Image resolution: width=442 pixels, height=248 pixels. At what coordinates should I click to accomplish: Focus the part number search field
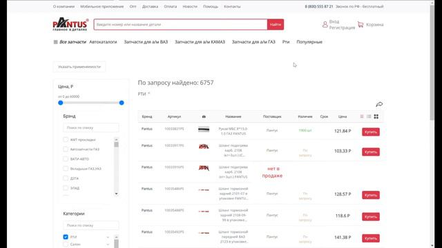click(x=180, y=25)
